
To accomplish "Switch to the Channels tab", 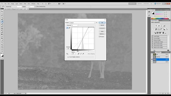I will pyautogui.click(x=158, y=52).
